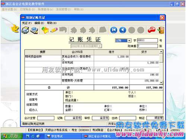The image size is (186, 140).
Task: Open 基本设置 menu in main window
Action: (x=10, y=9)
